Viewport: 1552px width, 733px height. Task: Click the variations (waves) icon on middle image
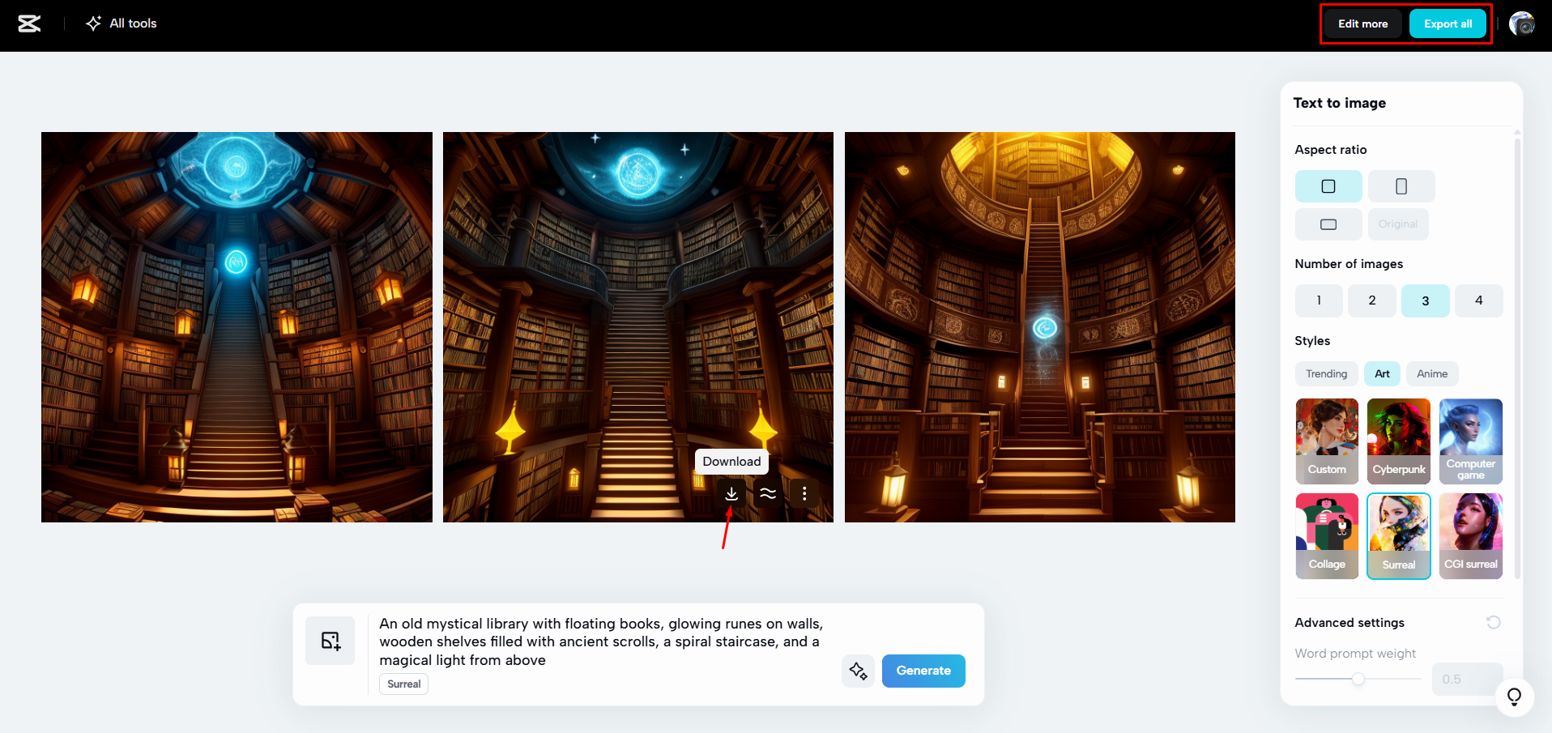(768, 493)
